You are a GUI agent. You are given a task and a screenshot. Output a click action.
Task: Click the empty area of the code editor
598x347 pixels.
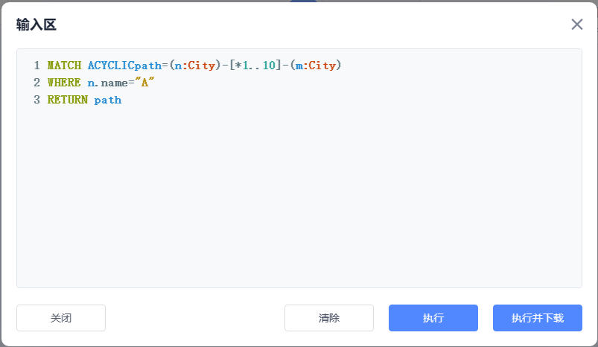[298, 201]
